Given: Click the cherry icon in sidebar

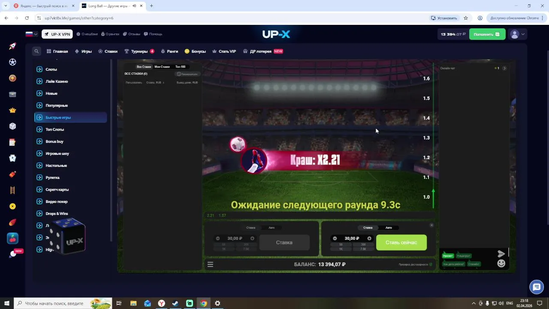Looking at the screenshot, I should (12, 238).
